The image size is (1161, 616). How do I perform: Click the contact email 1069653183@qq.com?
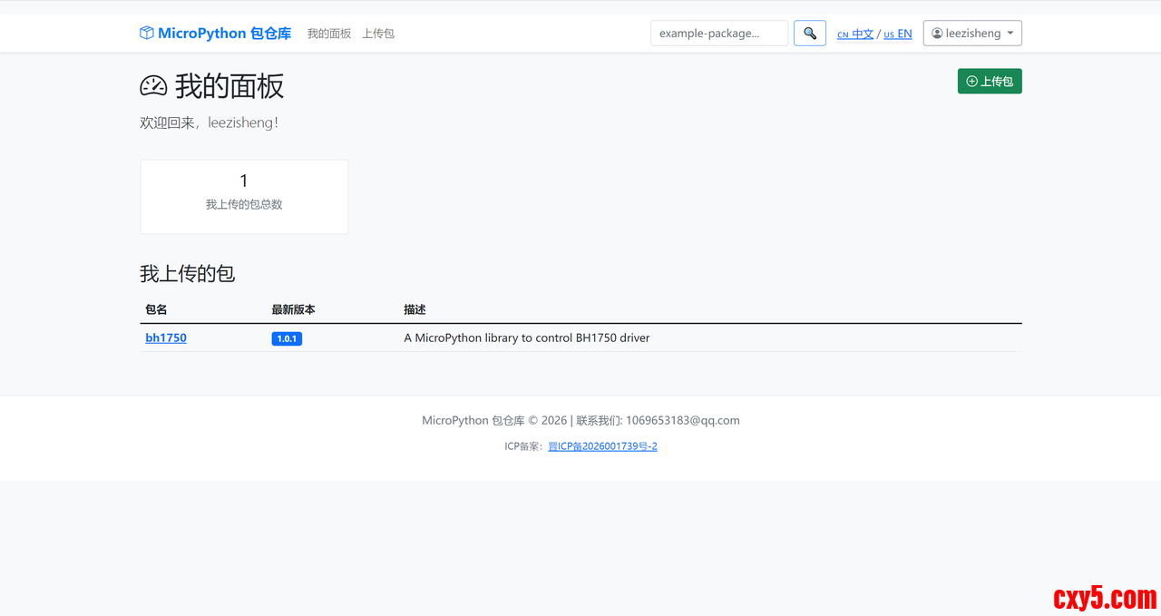coord(683,421)
